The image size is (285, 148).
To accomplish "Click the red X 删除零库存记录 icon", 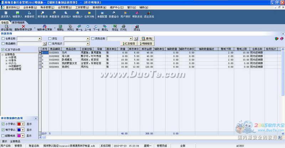I will [24, 27].
